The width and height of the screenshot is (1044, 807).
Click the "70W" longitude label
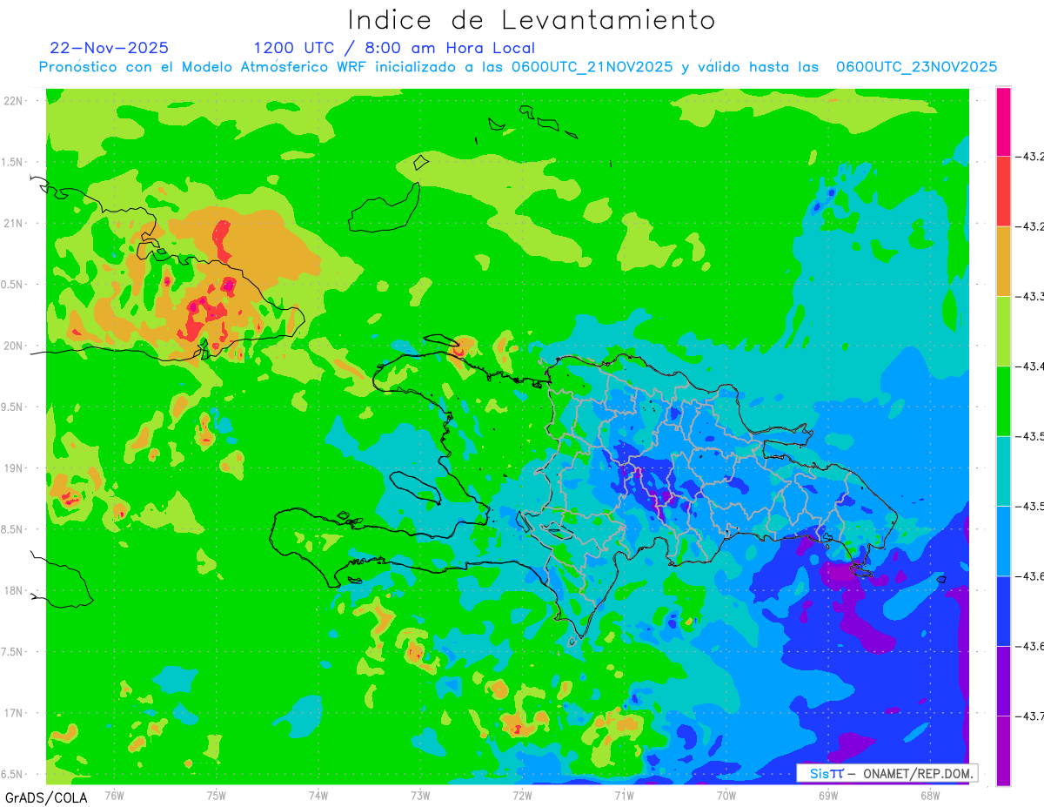(726, 795)
